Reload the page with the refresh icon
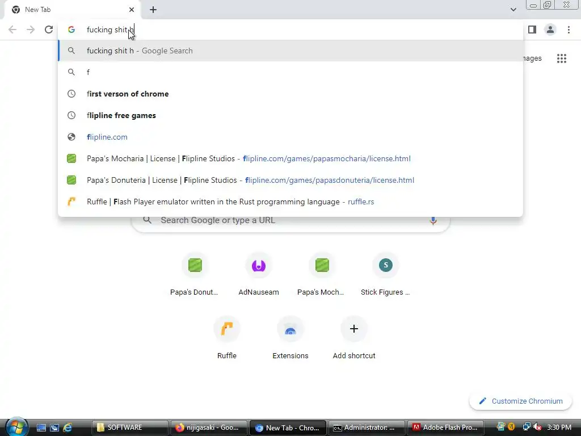 point(49,30)
